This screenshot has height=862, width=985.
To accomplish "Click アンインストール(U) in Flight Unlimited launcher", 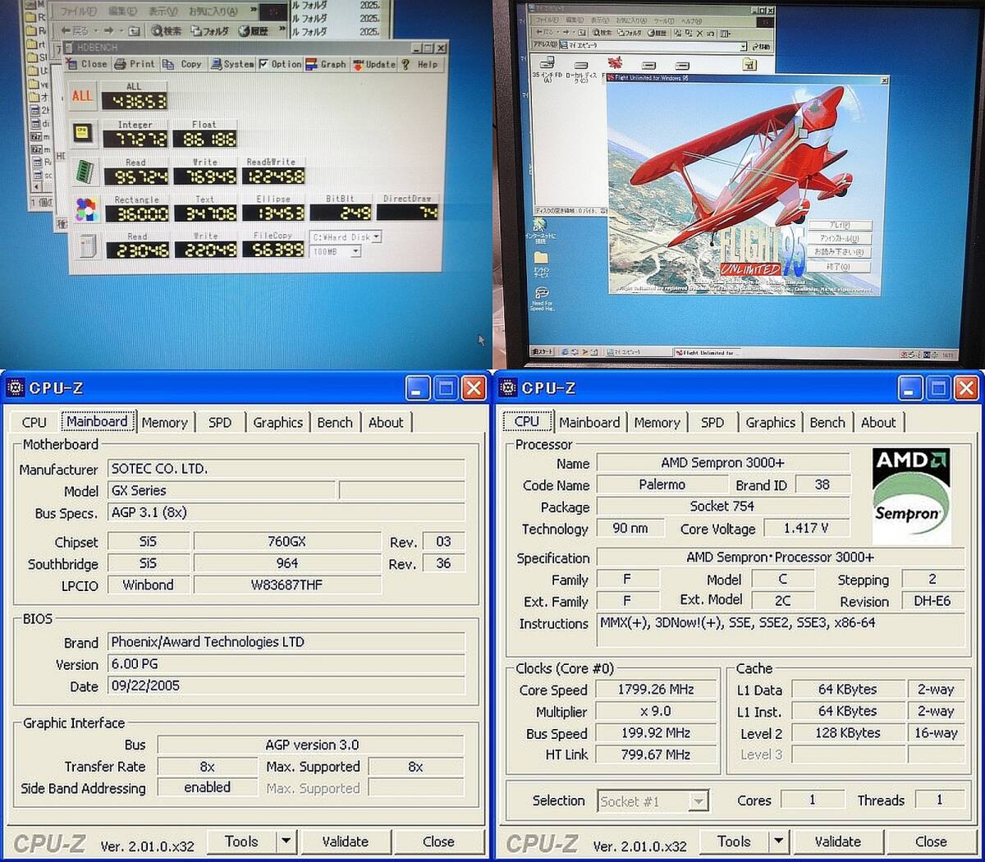I will tap(839, 238).
